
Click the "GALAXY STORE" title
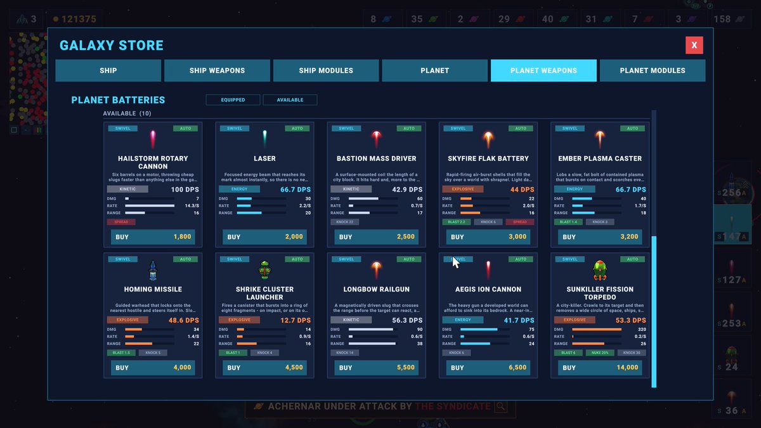[112, 45]
